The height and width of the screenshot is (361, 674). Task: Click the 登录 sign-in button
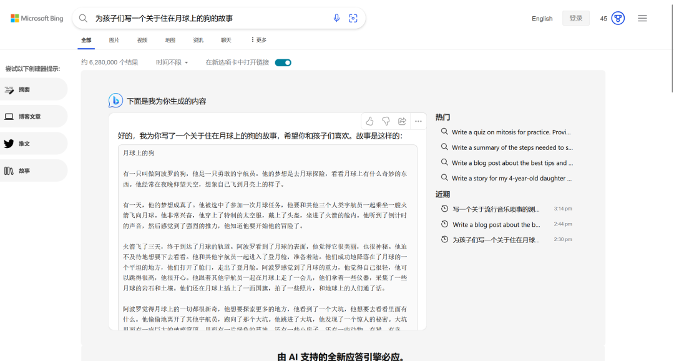pos(575,18)
